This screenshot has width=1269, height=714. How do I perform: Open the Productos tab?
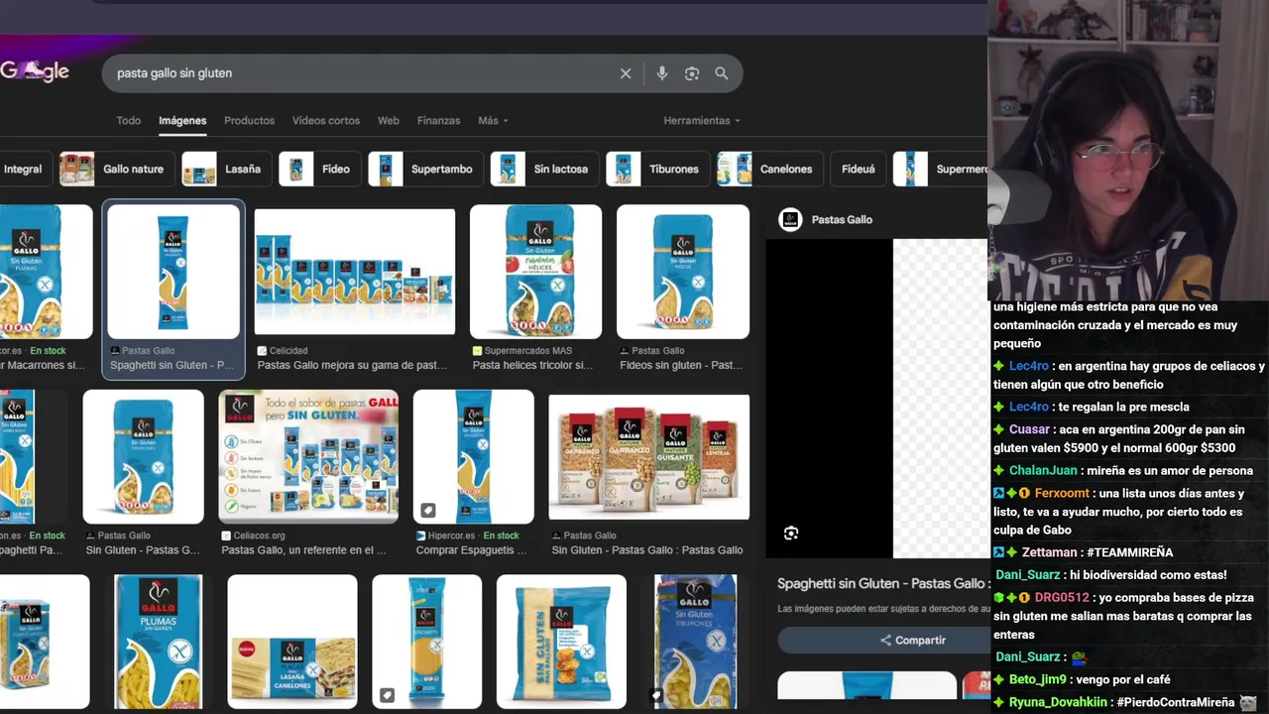point(249,121)
